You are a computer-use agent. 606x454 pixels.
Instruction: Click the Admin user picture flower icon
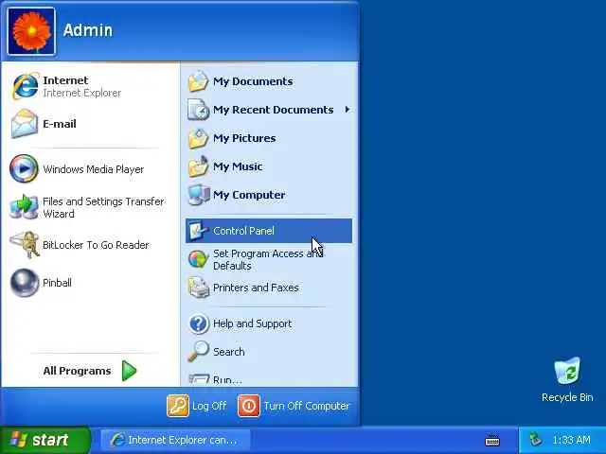pos(31,31)
